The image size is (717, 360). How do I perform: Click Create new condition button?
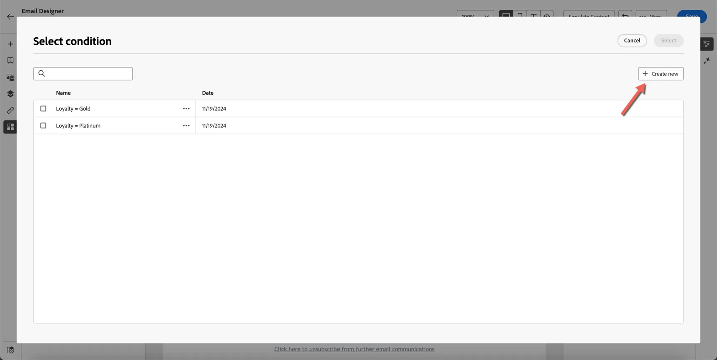(x=661, y=74)
